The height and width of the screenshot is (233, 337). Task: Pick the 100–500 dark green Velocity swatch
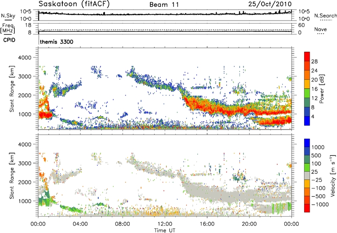click(307, 159)
